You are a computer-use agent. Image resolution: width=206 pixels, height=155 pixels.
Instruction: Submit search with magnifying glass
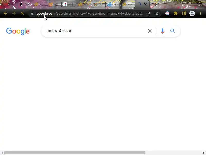tap(173, 31)
